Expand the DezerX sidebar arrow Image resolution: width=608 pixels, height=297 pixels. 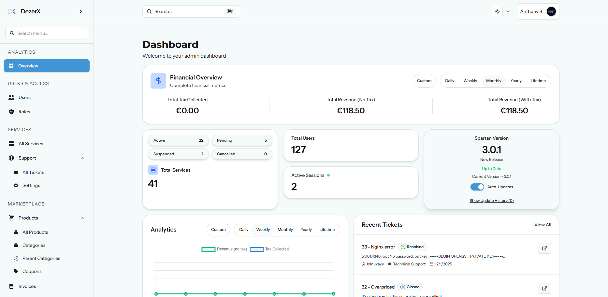tap(80, 11)
